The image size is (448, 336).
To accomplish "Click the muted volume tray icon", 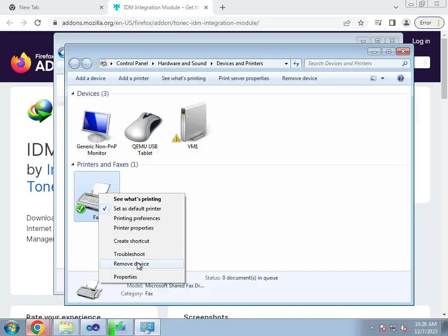I will 404,328.
